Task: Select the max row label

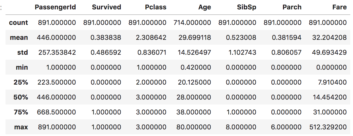Action: (x=21, y=127)
